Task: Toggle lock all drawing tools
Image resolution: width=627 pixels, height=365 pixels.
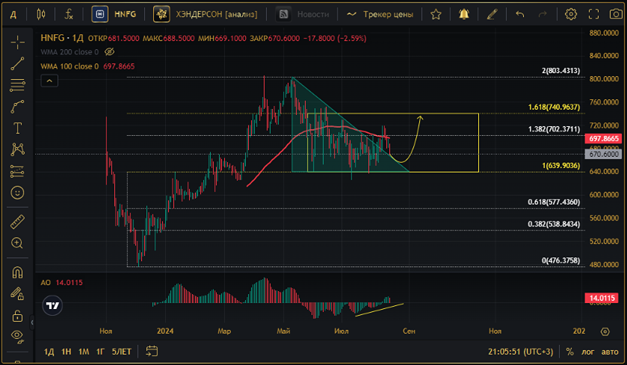Action: [17, 316]
